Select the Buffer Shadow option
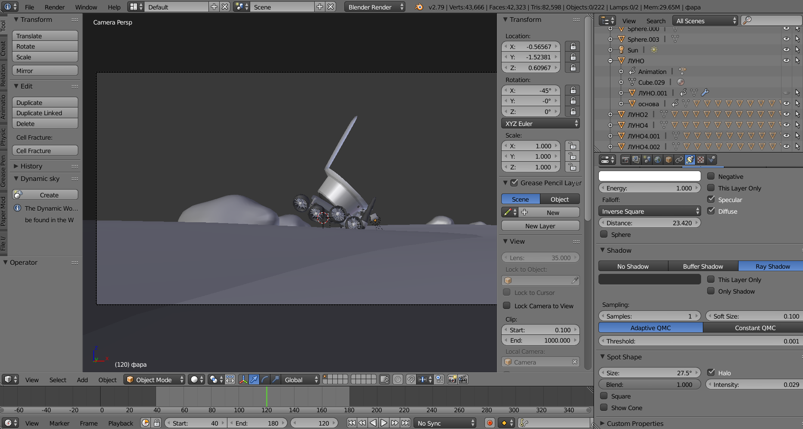Screen dimensions: 803x429 [703, 266]
